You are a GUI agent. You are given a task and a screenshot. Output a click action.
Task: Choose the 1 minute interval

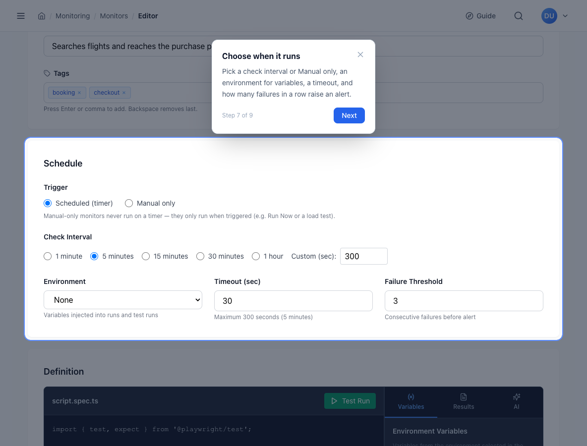pyautogui.click(x=48, y=256)
